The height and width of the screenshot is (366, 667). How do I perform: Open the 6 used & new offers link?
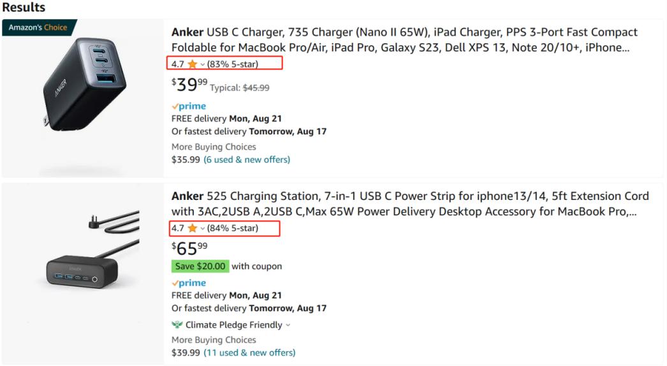tap(246, 160)
